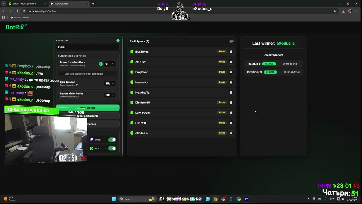Click the Draw Winner button

click(88, 107)
